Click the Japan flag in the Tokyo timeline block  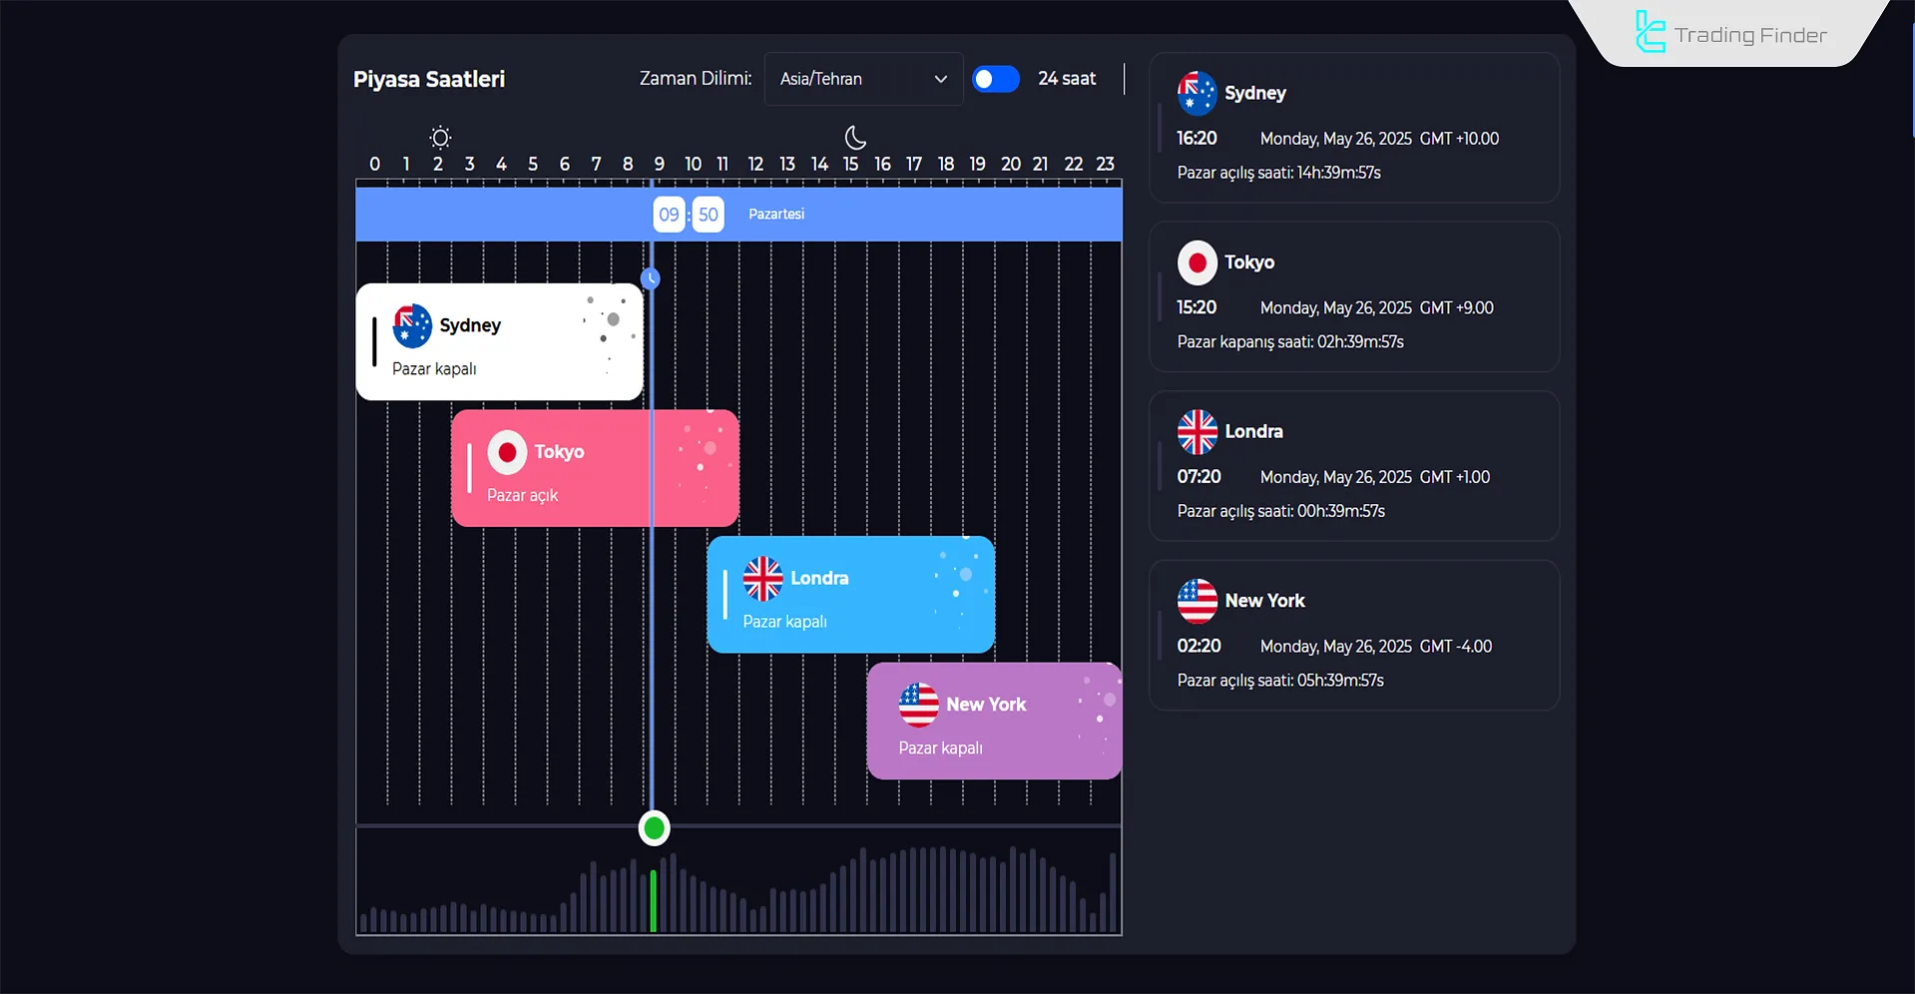(507, 452)
